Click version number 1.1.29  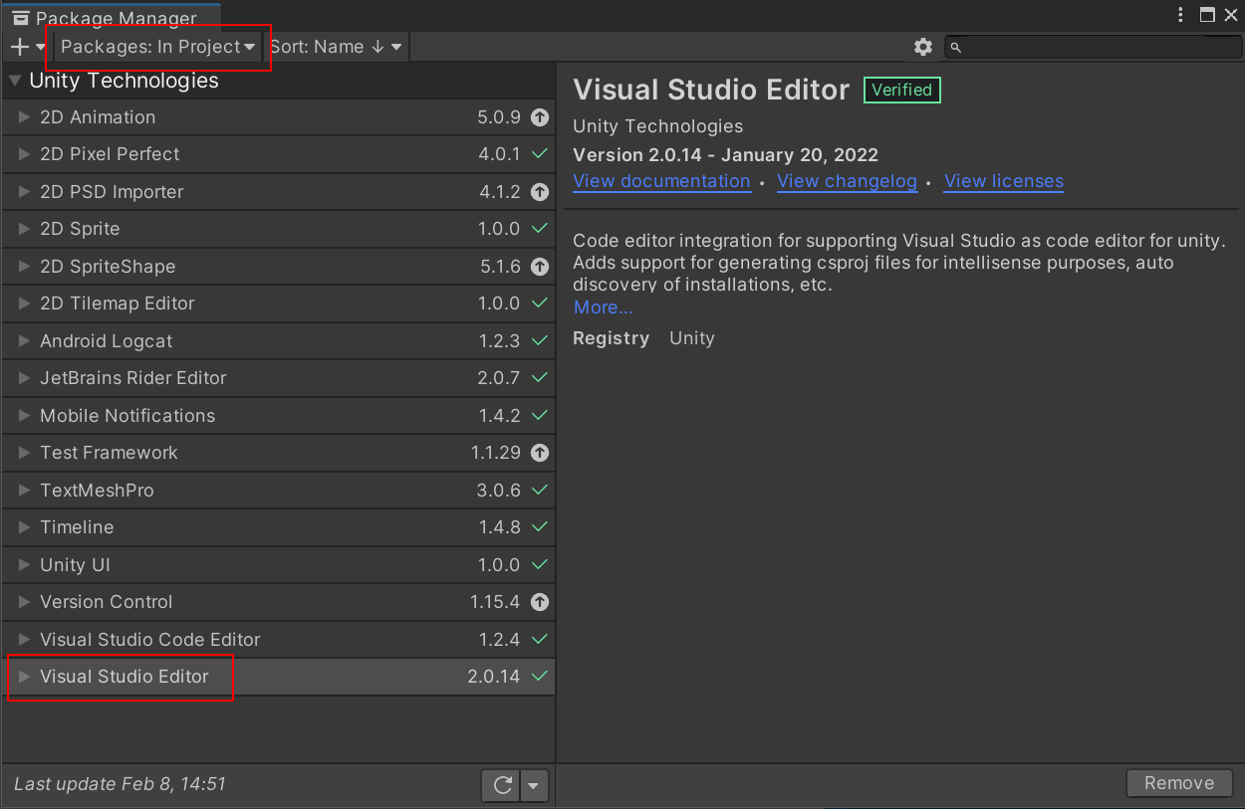pyautogui.click(x=496, y=453)
